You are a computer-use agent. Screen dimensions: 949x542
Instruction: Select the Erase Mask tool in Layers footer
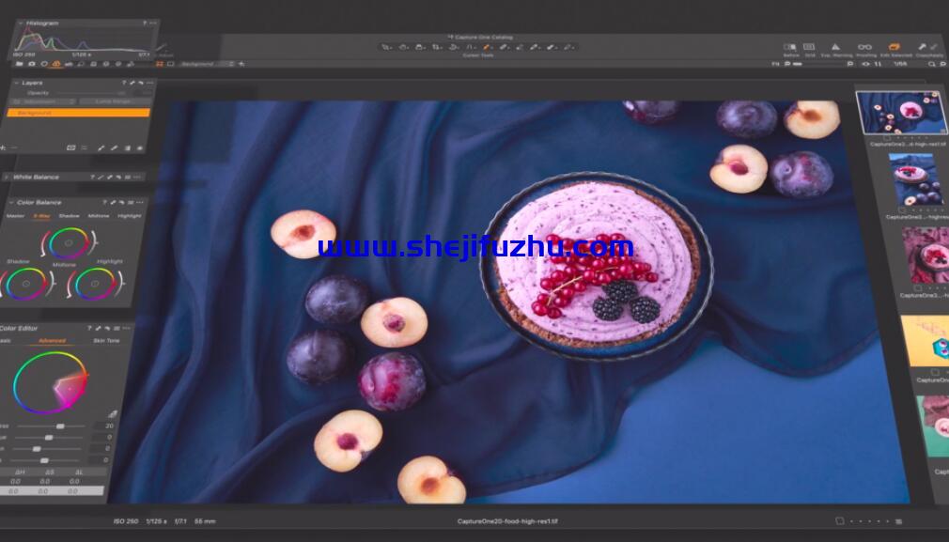(114, 147)
